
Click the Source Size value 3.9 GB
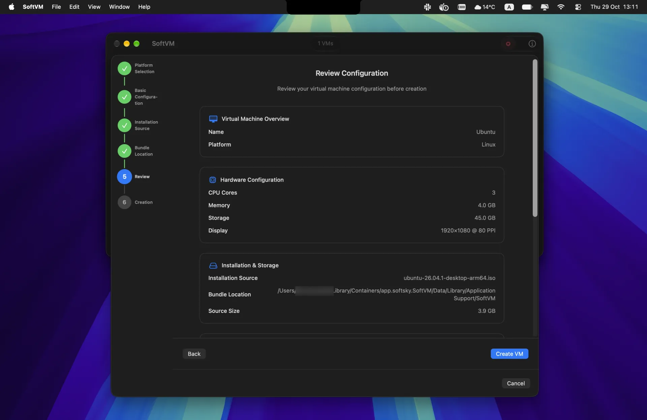[486, 311]
